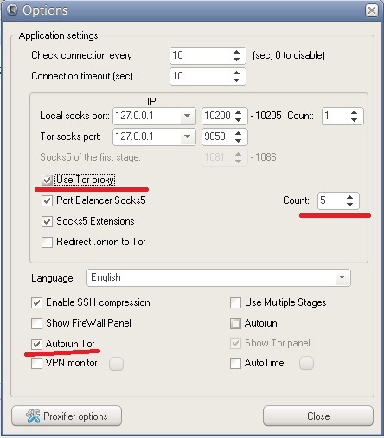Viewport: 384px width, 438px height.
Task: Click the VPN monitor indicator button
Action: tap(116, 364)
